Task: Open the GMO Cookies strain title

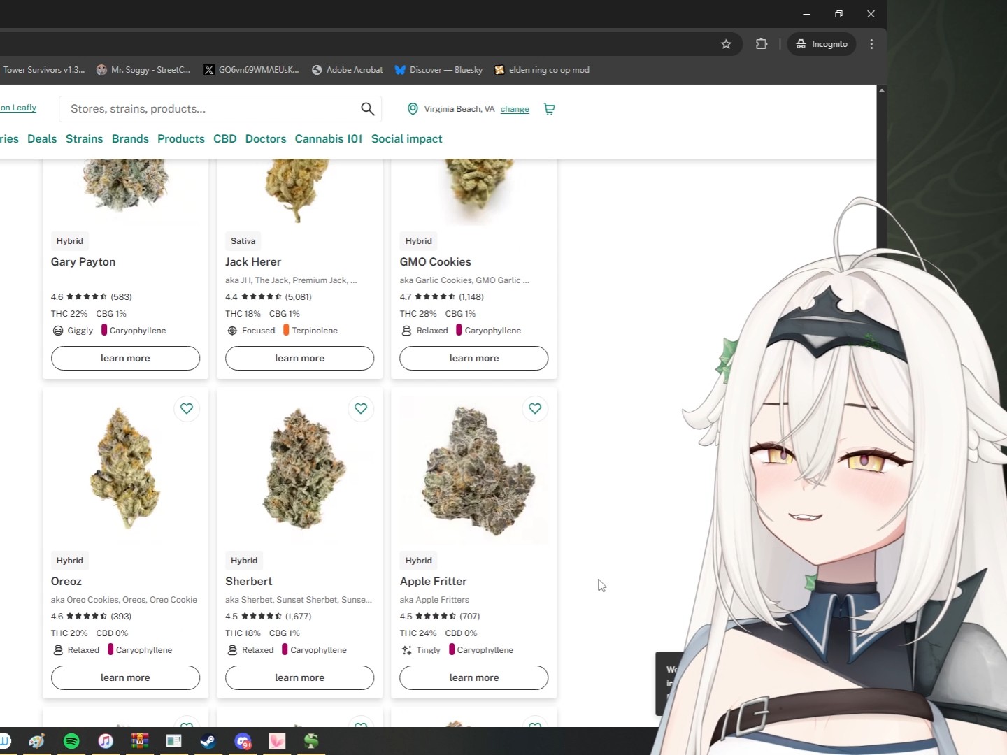Action: click(436, 262)
